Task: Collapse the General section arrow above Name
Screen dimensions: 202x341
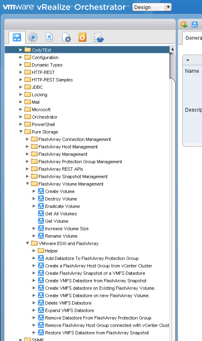Action: [x=188, y=60]
